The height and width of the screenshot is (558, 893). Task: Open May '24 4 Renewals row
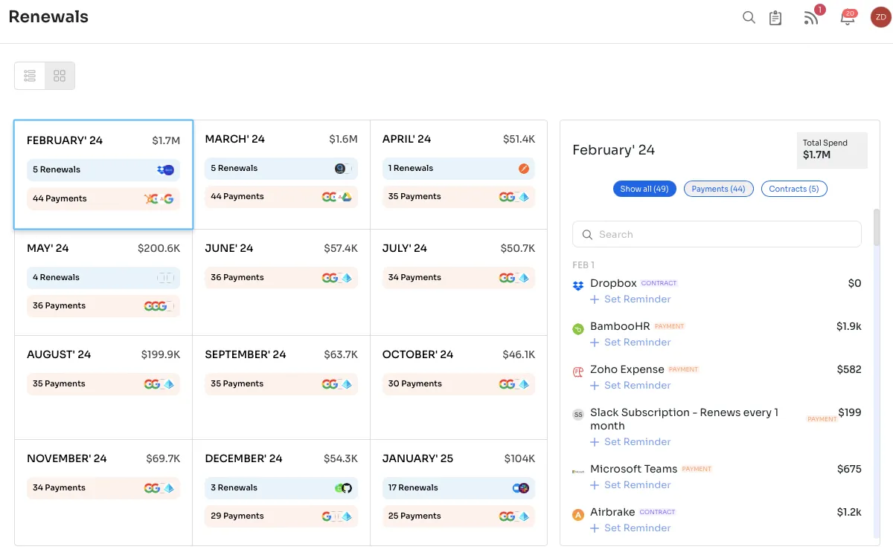tap(103, 277)
